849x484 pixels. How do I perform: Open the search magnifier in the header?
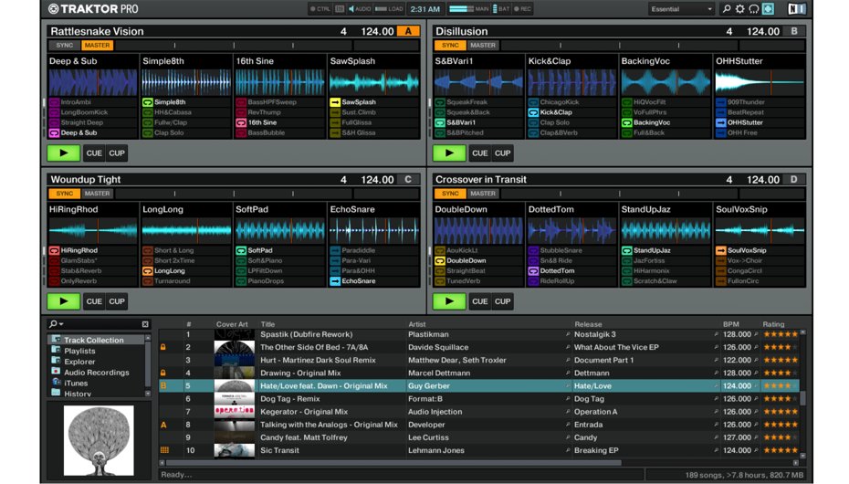pyautogui.click(x=727, y=9)
